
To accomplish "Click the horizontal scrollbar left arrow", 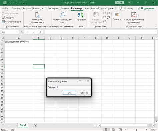I will click(99, 125).
